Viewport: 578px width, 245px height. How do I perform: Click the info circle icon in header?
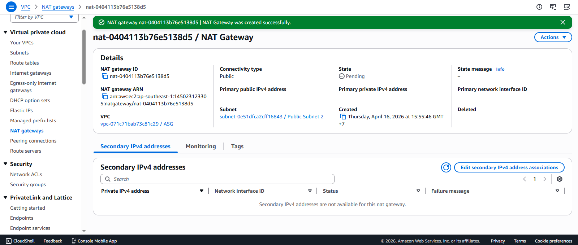[539, 7]
